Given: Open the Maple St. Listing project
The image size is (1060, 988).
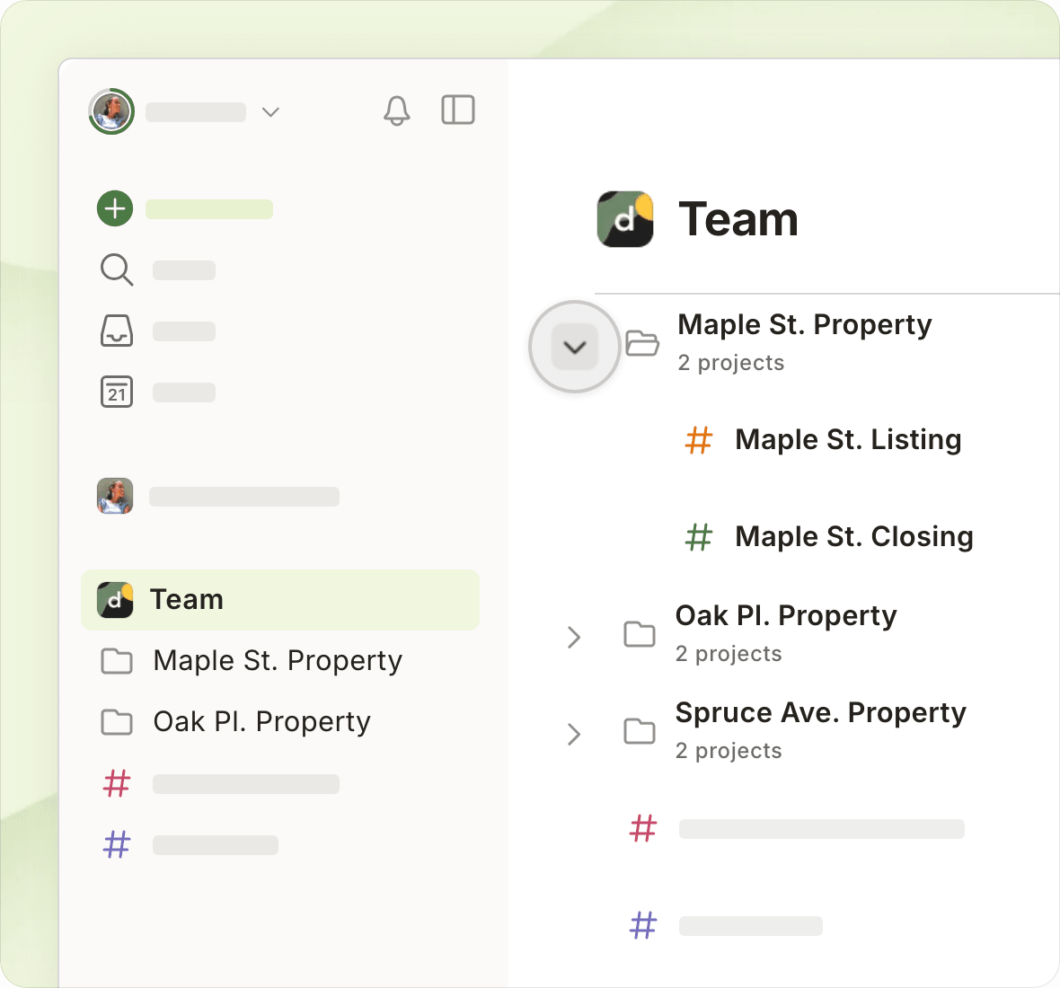Looking at the screenshot, I should pyautogui.click(x=848, y=439).
